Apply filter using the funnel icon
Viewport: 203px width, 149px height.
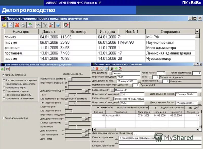[x=45, y=25]
